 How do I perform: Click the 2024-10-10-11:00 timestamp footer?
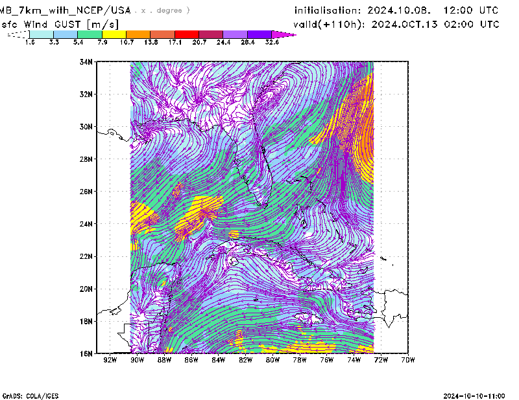point(474,396)
